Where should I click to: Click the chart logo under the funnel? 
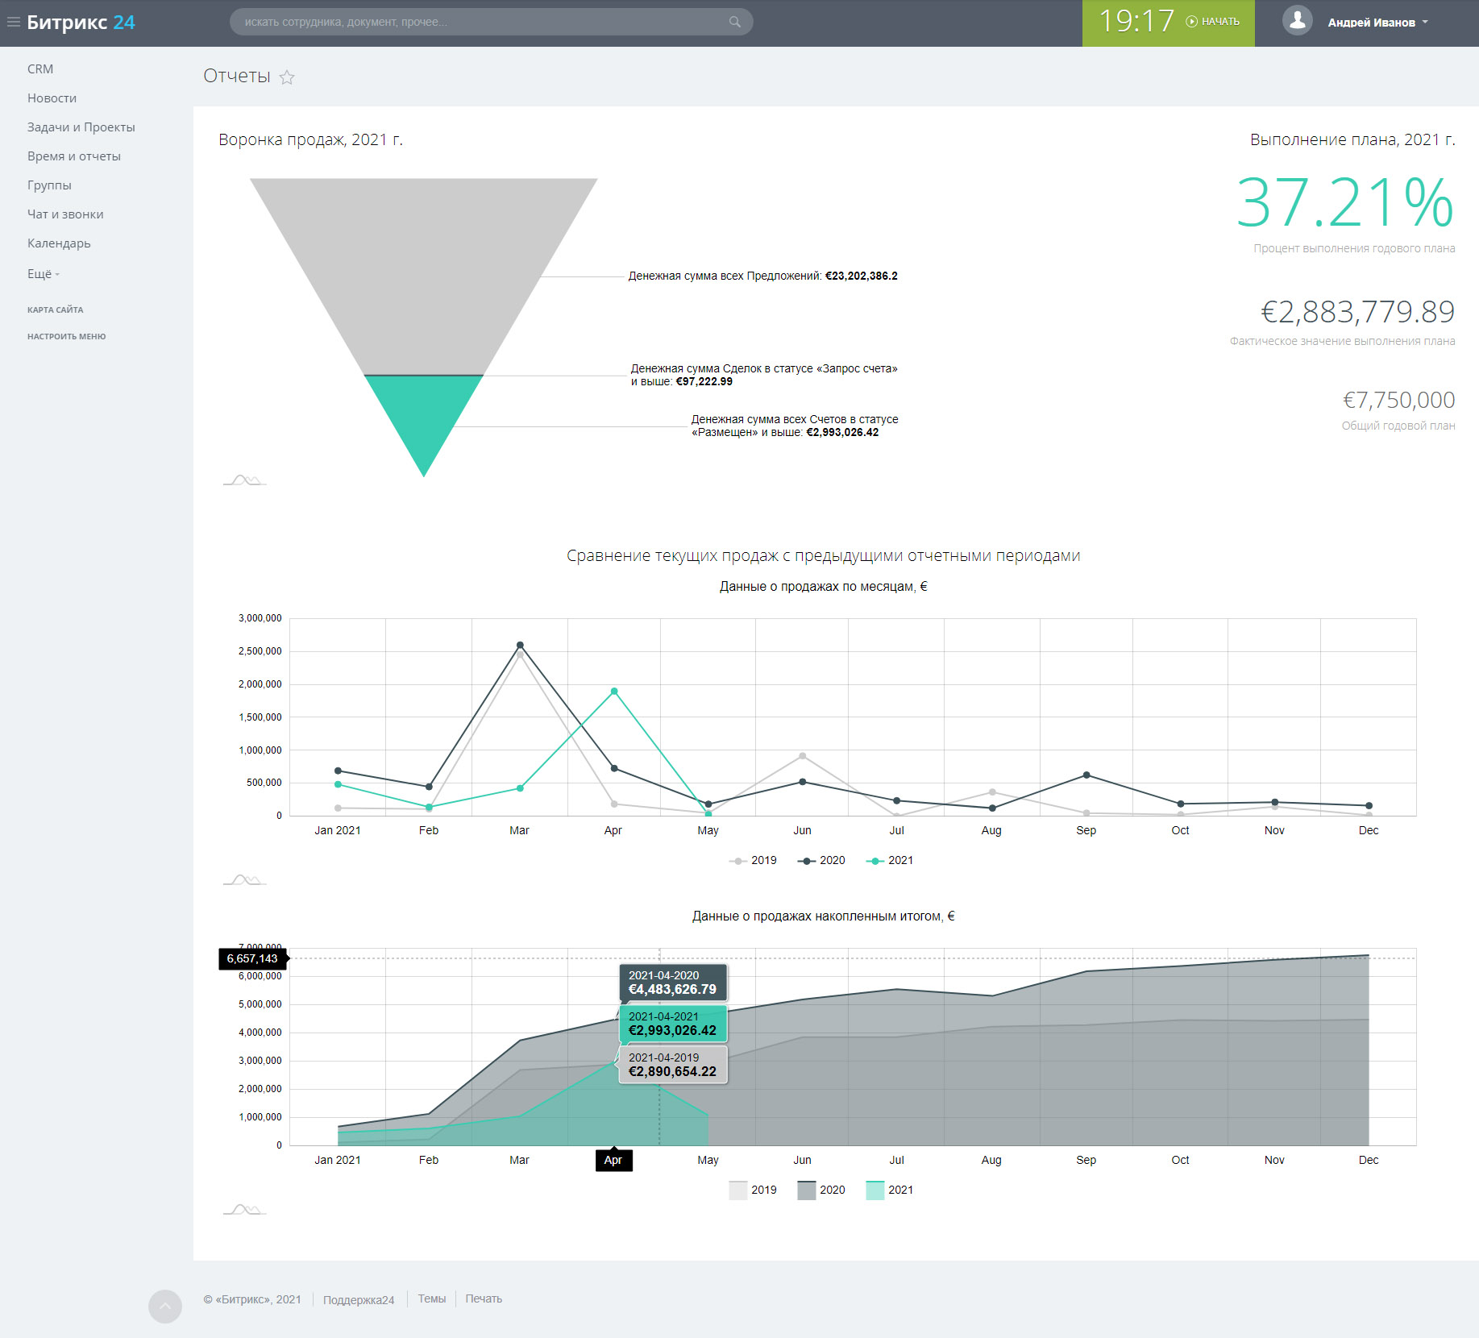click(x=243, y=480)
